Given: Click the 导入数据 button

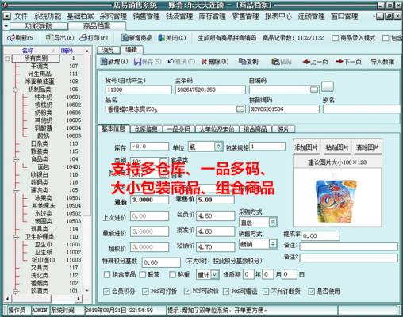Looking at the screenshot, I should (382, 62).
